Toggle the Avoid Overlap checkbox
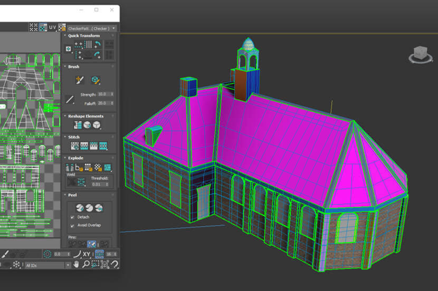The height and width of the screenshot is (291, 438). 72,225
